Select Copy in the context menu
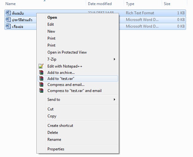Viewport: 193px width, 157px height. coord(52,116)
